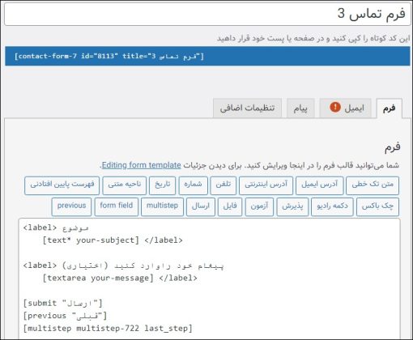
Task: Switch to the پیام tab
Action: [x=300, y=108]
